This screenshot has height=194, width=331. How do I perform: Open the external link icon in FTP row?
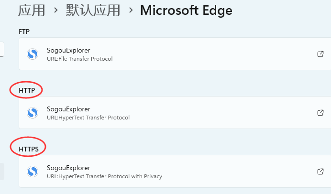coord(320,54)
